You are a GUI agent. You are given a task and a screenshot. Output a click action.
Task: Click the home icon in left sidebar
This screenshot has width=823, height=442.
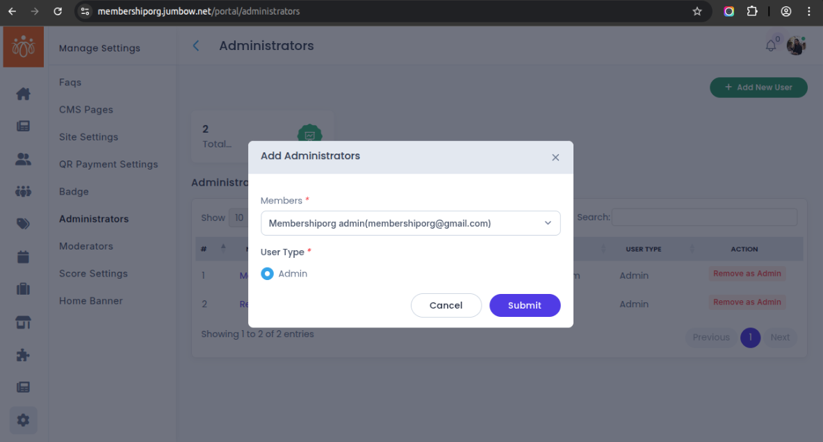click(23, 93)
